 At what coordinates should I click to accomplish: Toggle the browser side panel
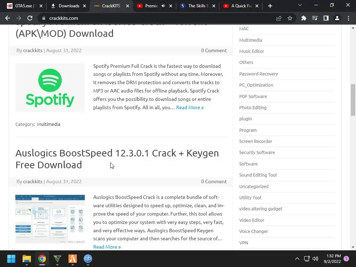(326, 18)
